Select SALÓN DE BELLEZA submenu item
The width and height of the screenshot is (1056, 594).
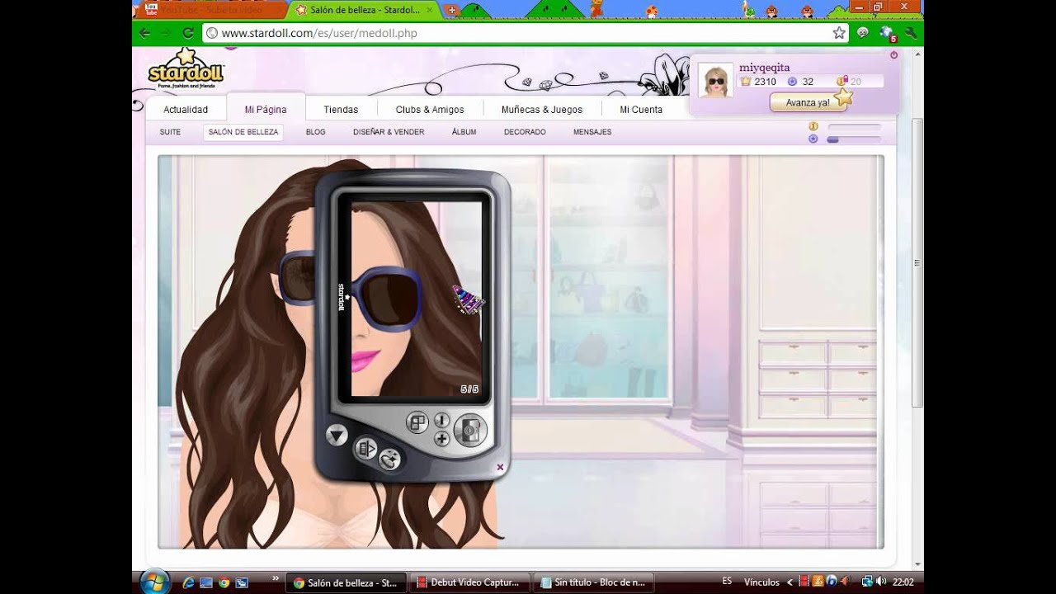click(x=243, y=132)
